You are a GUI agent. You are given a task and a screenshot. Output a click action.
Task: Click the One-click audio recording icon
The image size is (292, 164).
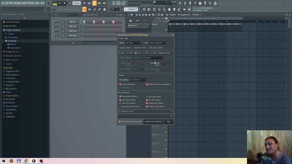click(x=190, y=3)
